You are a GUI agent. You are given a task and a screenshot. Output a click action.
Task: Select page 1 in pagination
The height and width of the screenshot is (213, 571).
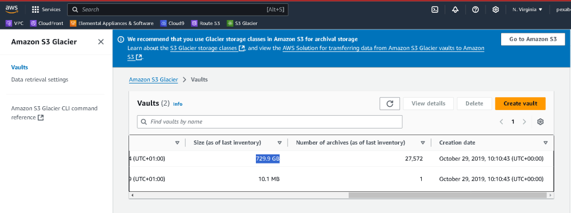[513, 122]
